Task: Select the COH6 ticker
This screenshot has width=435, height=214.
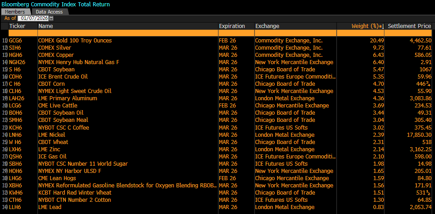Action: click(x=15, y=77)
